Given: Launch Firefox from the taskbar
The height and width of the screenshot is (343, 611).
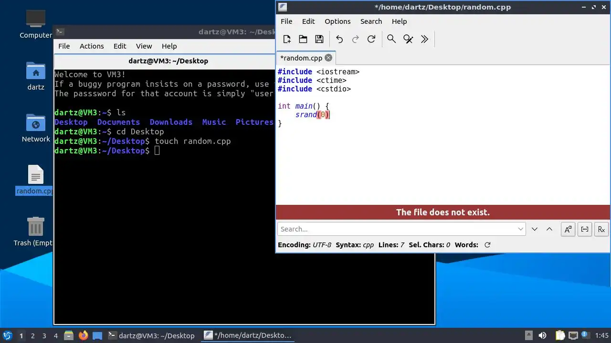Looking at the screenshot, I should (83, 335).
